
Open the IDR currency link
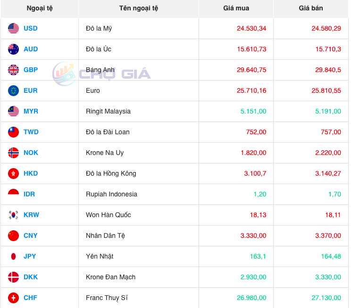(29, 194)
